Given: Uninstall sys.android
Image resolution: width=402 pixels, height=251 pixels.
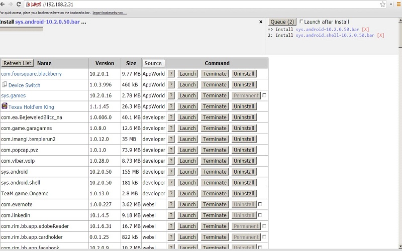Looking at the screenshot, I should (244, 172).
